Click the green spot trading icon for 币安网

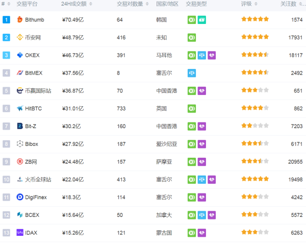(192, 37)
